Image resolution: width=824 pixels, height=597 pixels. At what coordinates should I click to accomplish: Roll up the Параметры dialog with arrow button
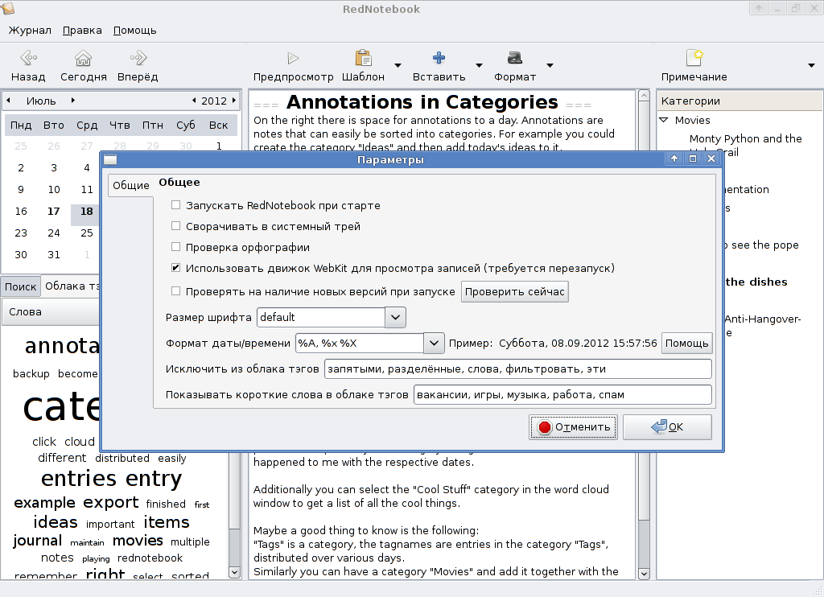click(x=674, y=159)
